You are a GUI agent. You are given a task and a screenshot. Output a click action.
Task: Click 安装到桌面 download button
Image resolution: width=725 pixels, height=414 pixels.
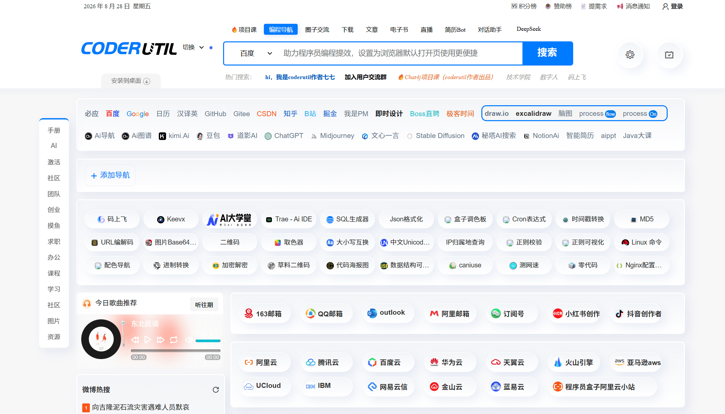click(x=131, y=81)
